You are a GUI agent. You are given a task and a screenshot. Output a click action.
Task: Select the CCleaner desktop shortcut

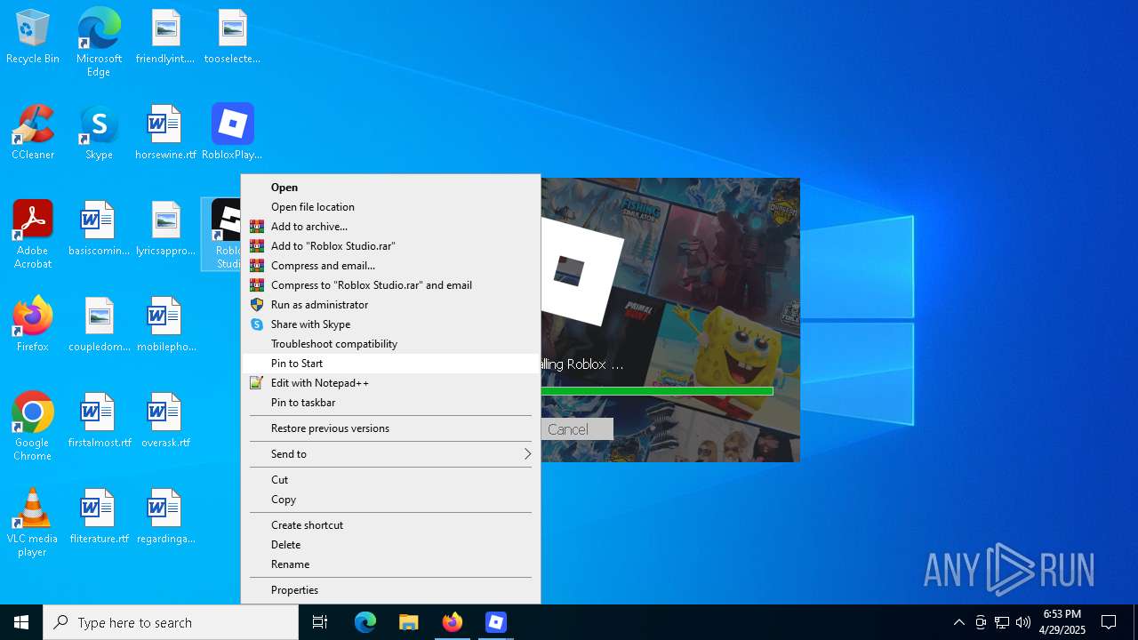tap(33, 133)
